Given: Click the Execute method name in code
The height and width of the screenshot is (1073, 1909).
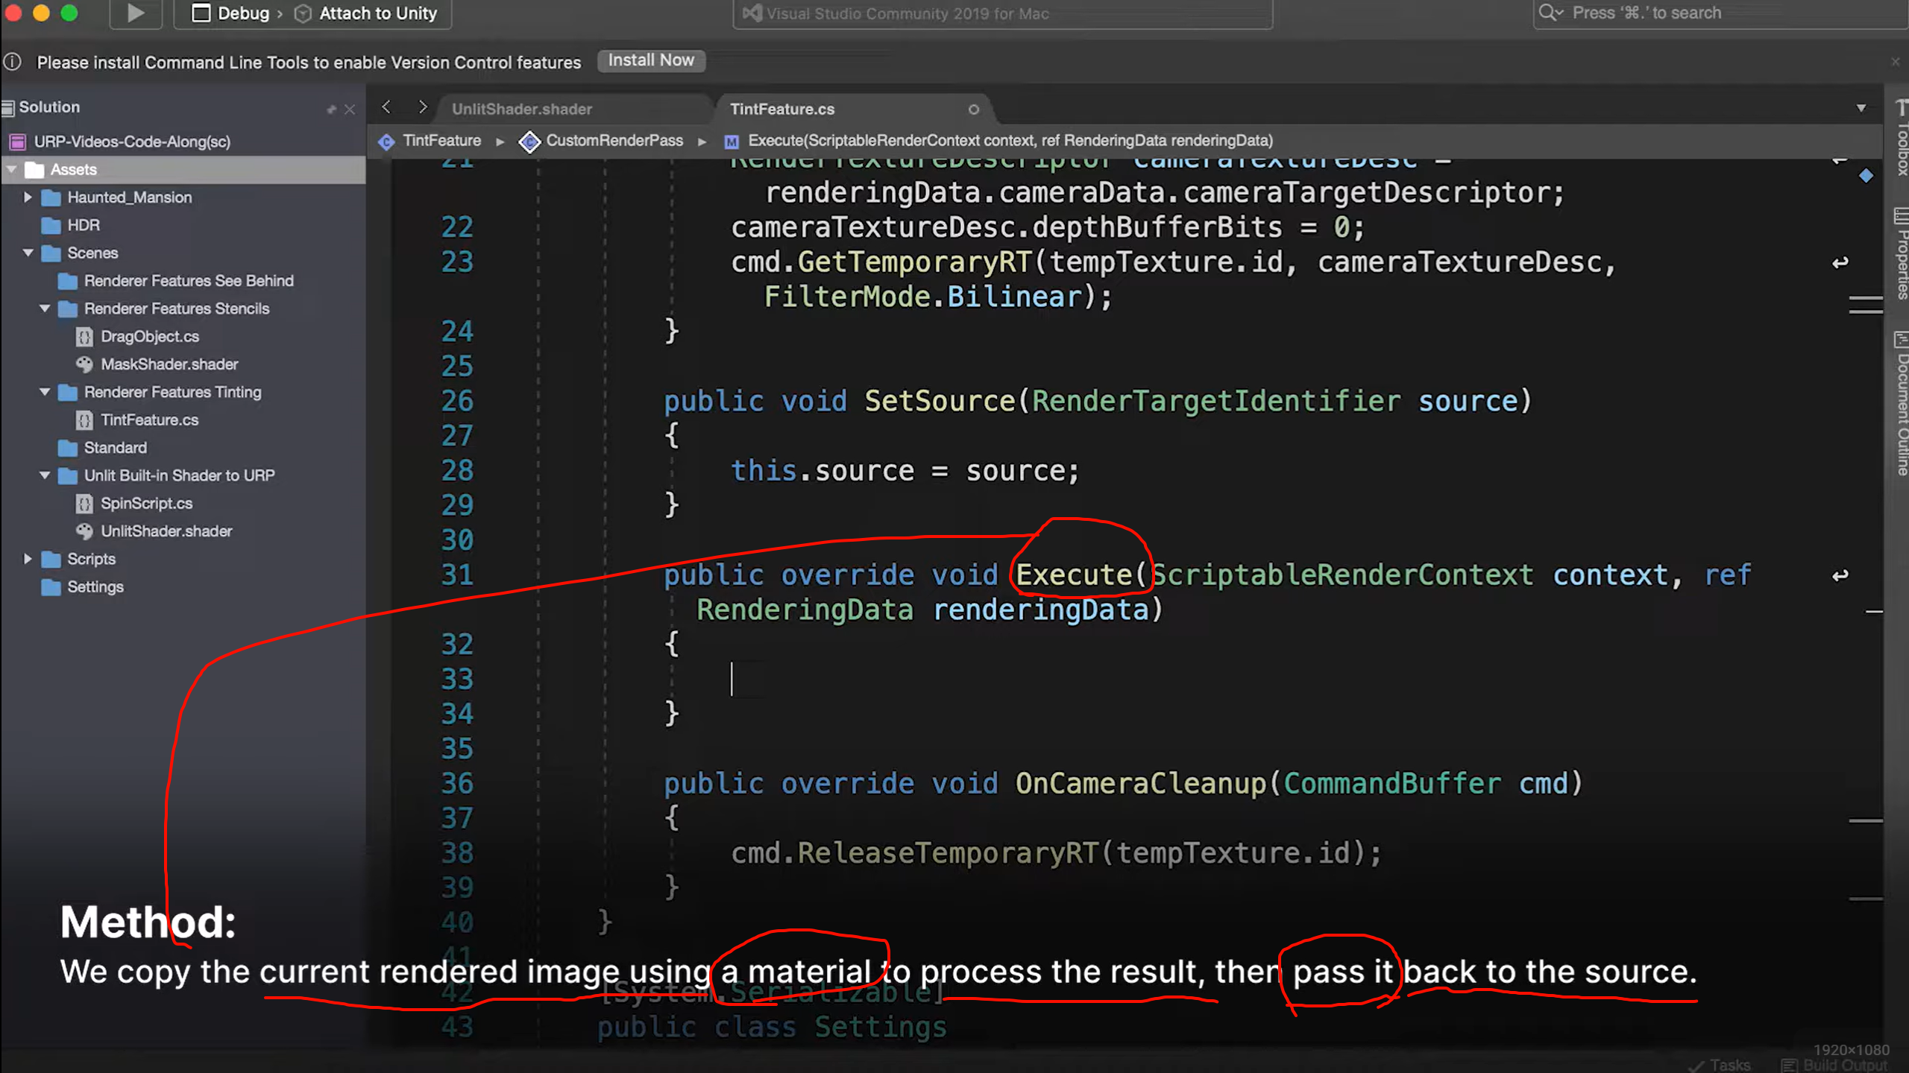Looking at the screenshot, I should click(1074, 575).
